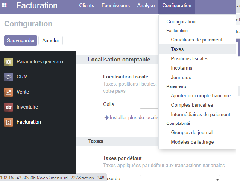Choose Ajouter un compte bancaire
Image resolution: width=240 pixels, height=181 pixels.
201,96
